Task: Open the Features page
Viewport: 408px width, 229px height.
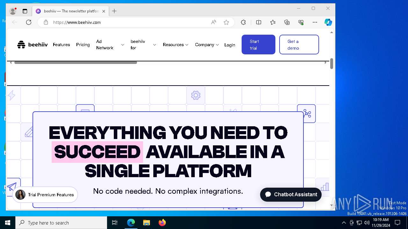Action: [61, 45]
